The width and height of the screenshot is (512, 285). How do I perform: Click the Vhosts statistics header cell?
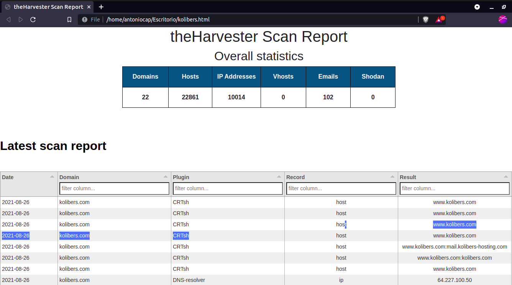point(283,77)
